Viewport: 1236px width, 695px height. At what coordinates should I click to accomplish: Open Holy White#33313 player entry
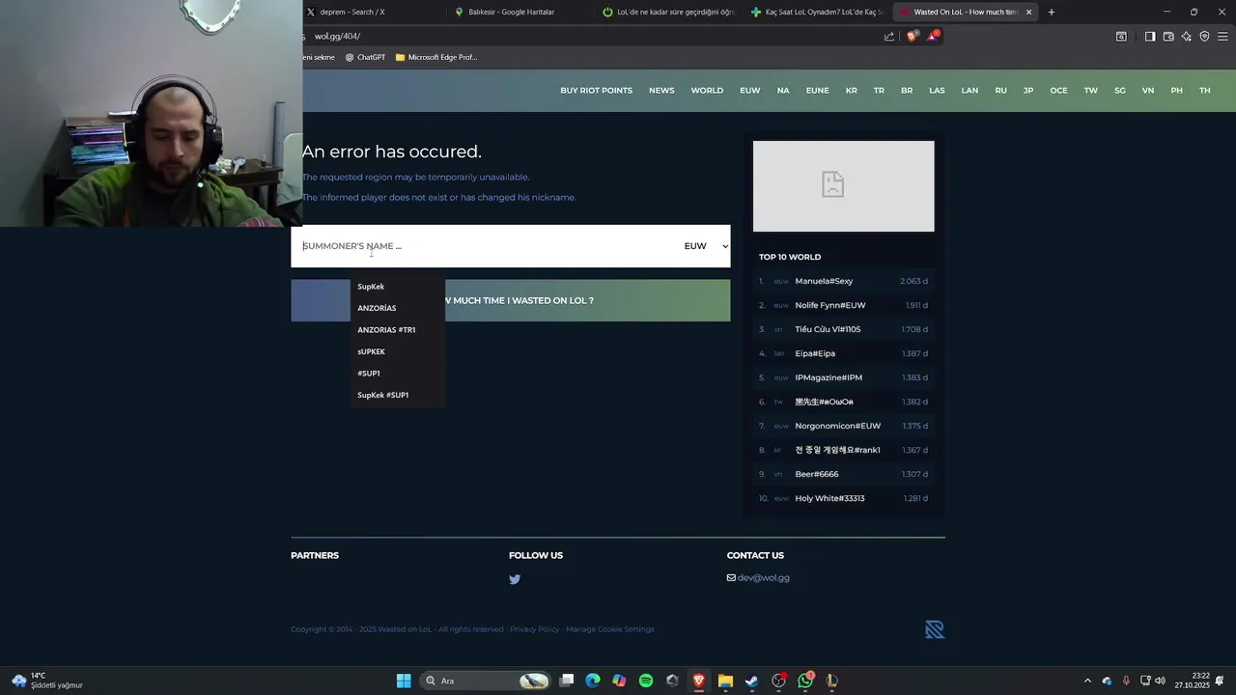click(x=829, y=498)
